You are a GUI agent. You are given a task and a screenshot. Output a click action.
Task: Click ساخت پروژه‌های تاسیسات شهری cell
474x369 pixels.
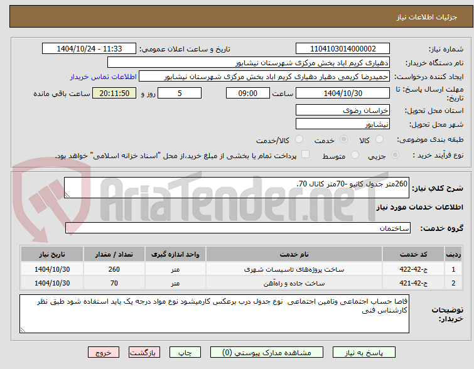[294, 269]
